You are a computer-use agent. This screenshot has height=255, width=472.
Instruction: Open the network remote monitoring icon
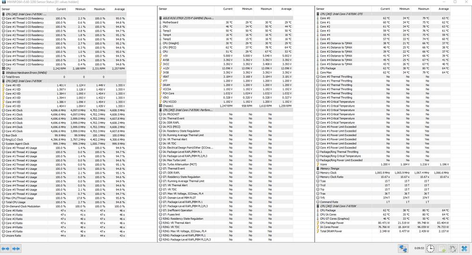click(403, 248)
